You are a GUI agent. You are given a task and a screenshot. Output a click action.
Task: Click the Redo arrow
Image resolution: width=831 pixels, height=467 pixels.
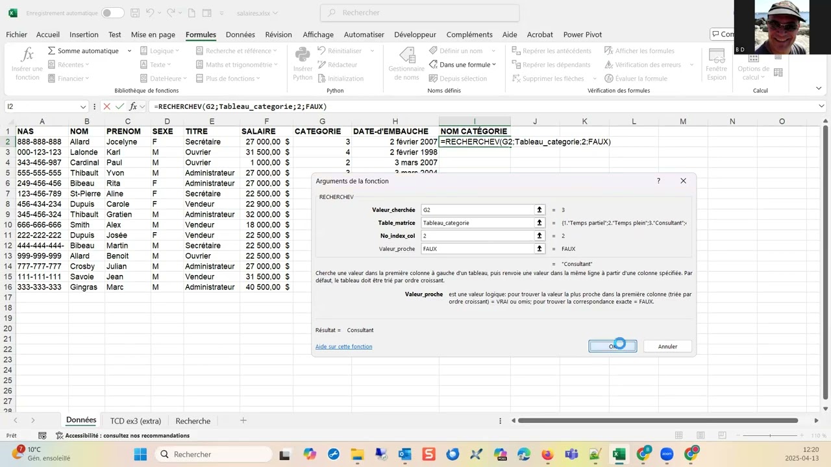171,13
